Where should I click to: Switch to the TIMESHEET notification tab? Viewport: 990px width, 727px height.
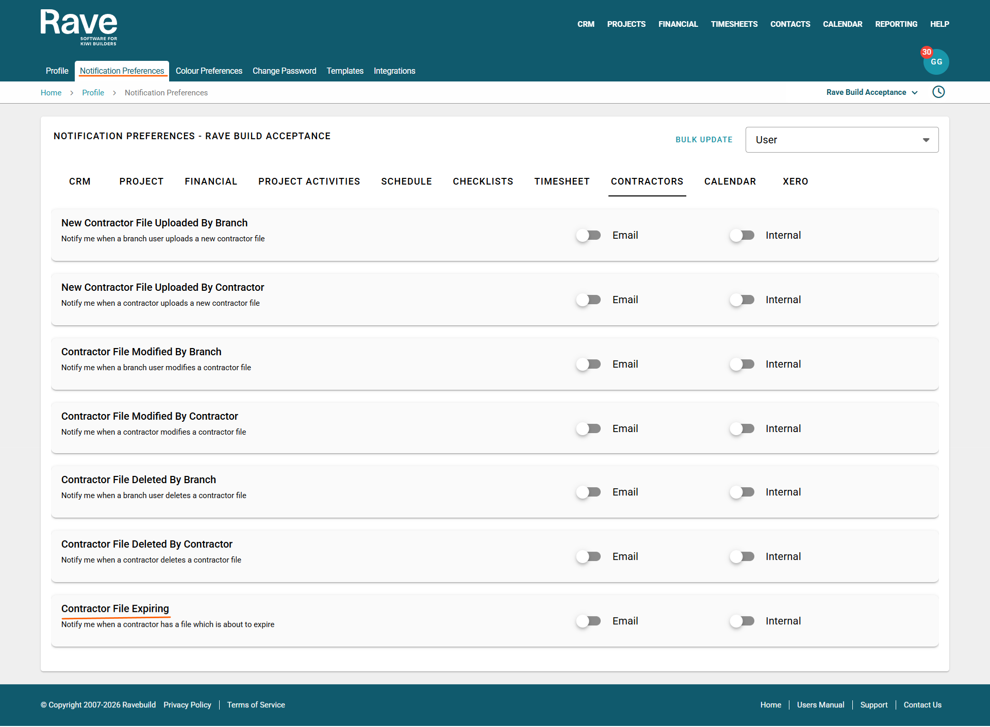point(562,181)
